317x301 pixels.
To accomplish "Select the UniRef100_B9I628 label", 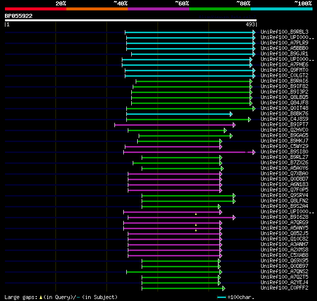I will pos(284,217).
